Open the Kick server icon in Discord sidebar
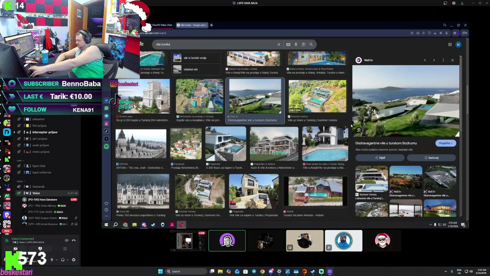The height and width of the screenshot is (276, 490). 7,159
